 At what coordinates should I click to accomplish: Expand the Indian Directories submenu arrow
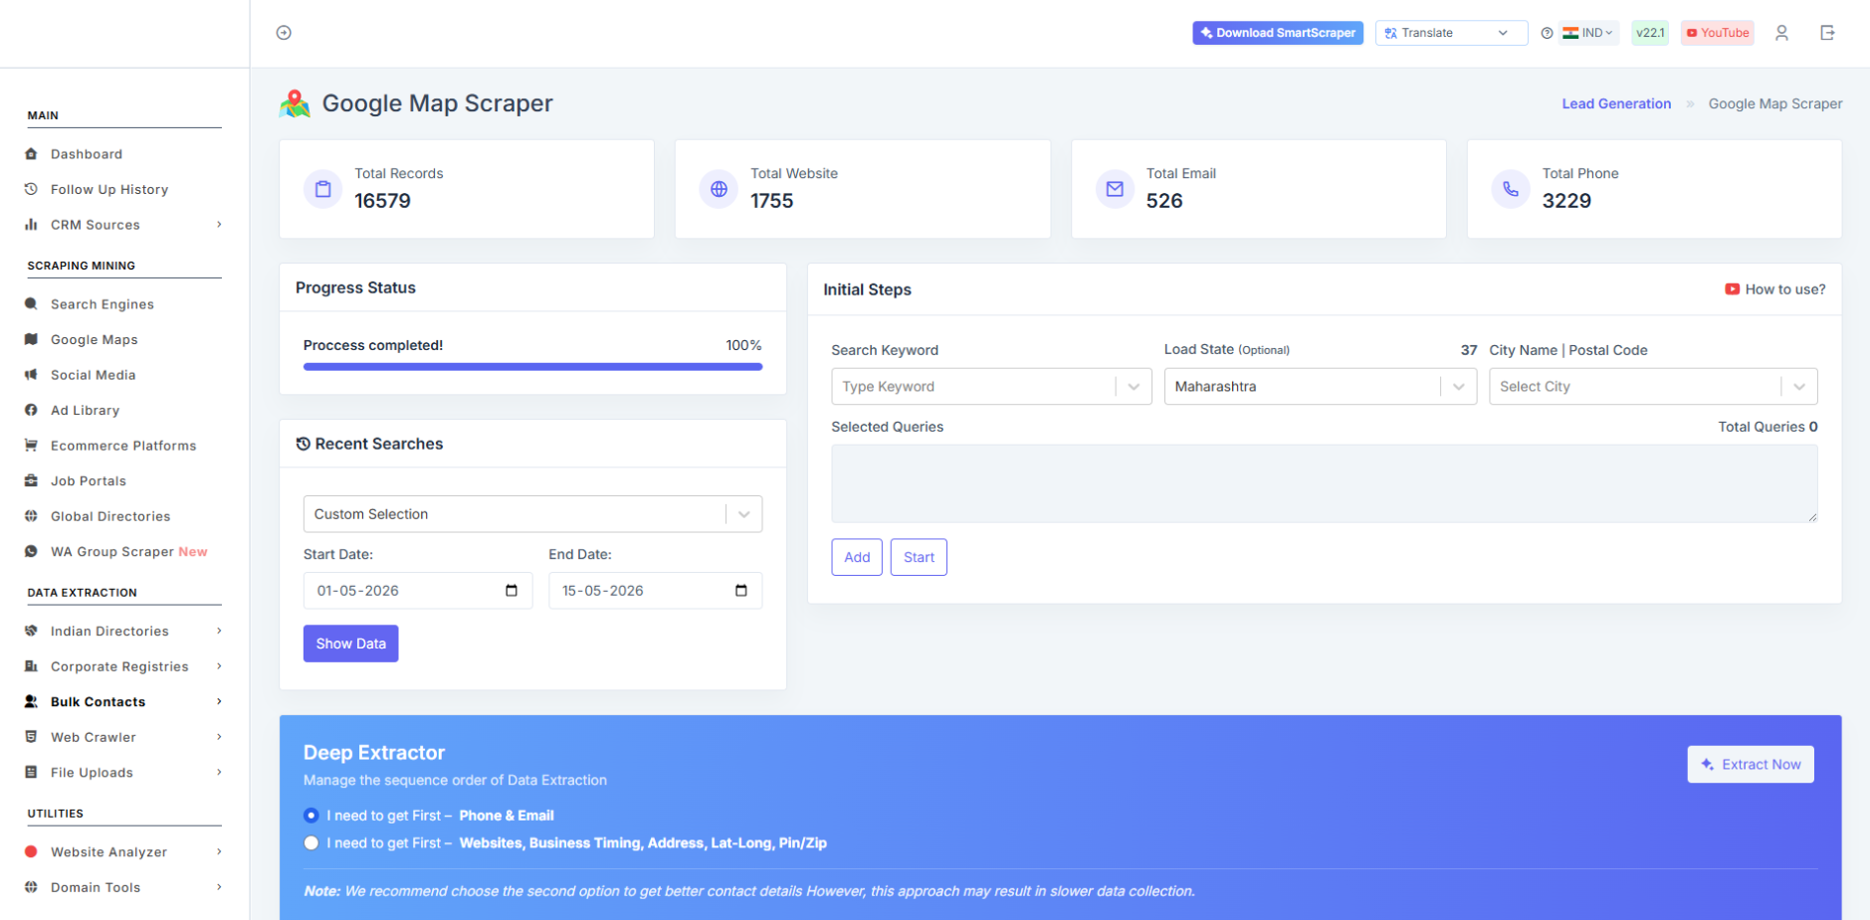coord(219,631)
